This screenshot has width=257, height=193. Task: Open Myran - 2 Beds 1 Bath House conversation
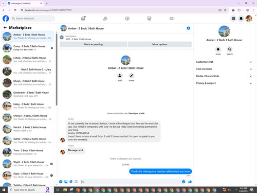tap(28, 83)
